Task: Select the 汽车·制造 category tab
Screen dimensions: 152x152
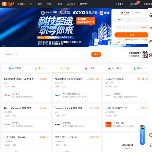Action: click(x=115, y=68)
